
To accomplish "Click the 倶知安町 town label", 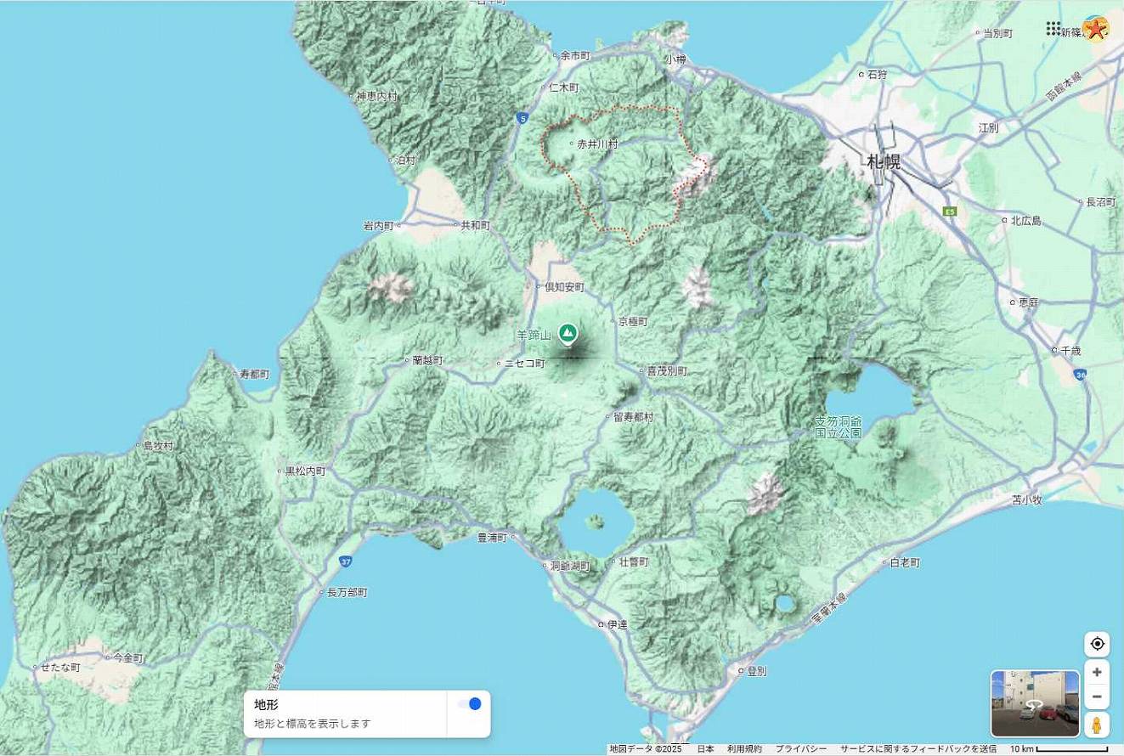I will point(565,287).
